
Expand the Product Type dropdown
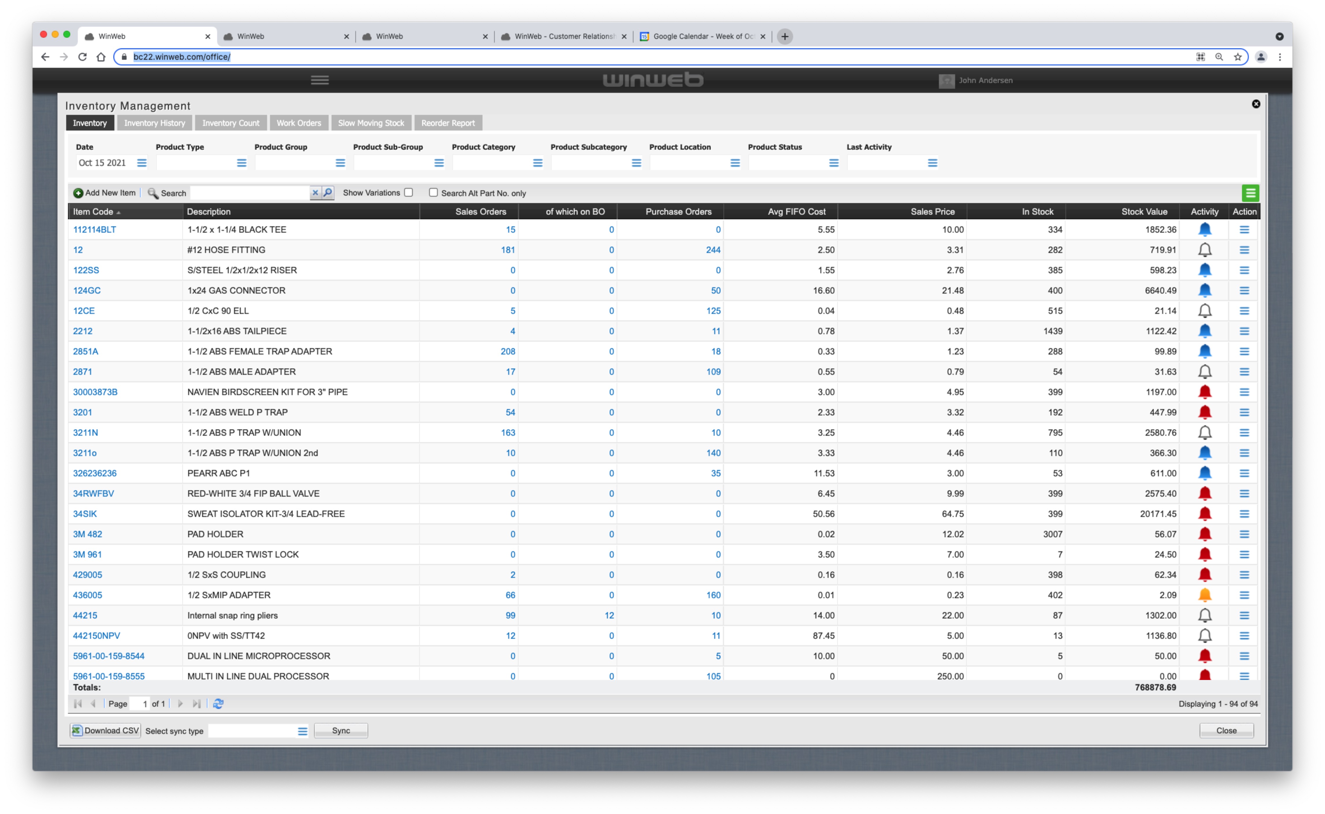click(241, 162)
